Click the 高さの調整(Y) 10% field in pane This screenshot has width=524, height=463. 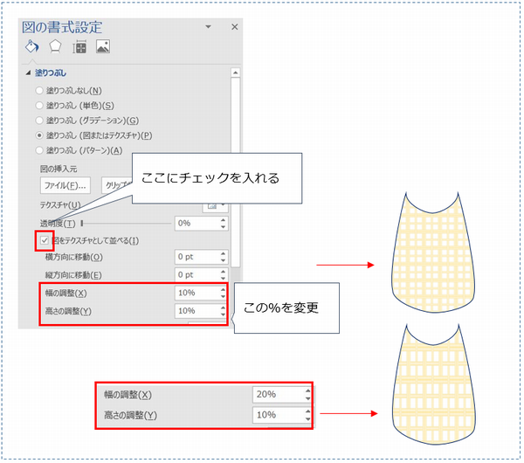[197, 311]
